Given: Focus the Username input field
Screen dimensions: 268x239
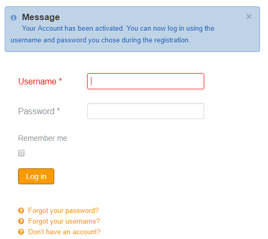Looking at the screenshot, I should point(146,81).
